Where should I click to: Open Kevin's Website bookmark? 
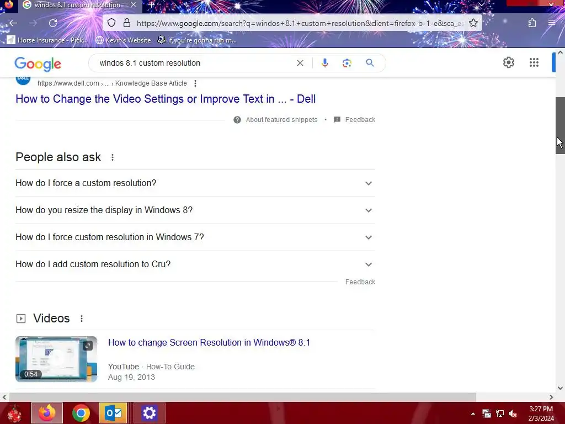(x=123, y=40)
